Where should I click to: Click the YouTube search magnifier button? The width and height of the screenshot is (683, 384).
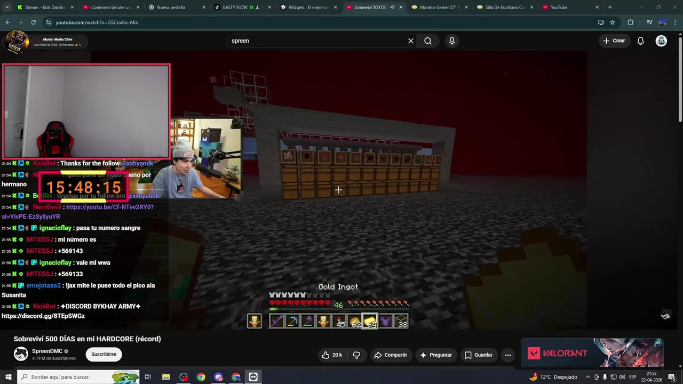click(428, 41)
